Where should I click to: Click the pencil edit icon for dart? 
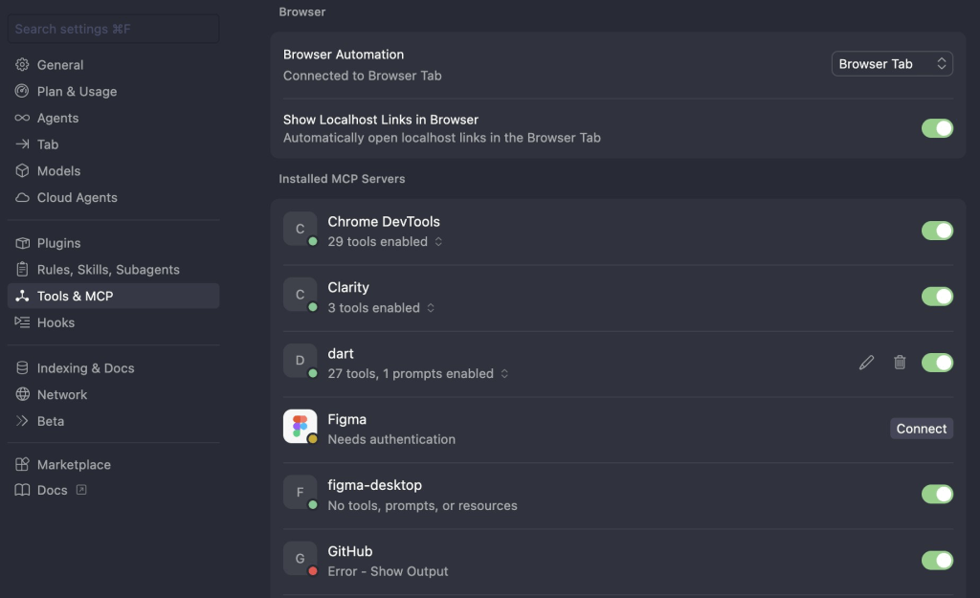coord(866,363)
